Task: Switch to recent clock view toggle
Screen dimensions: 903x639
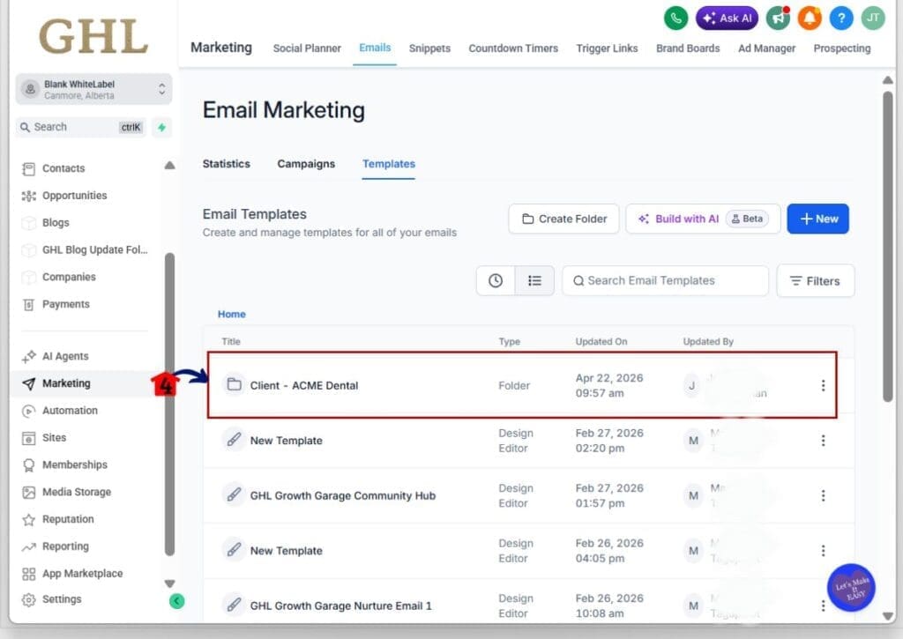Action: (496, 280)
